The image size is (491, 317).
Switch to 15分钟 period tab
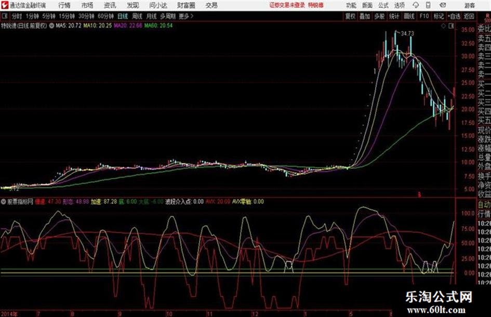67,16
